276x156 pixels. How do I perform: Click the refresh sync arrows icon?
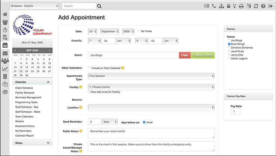255,6
